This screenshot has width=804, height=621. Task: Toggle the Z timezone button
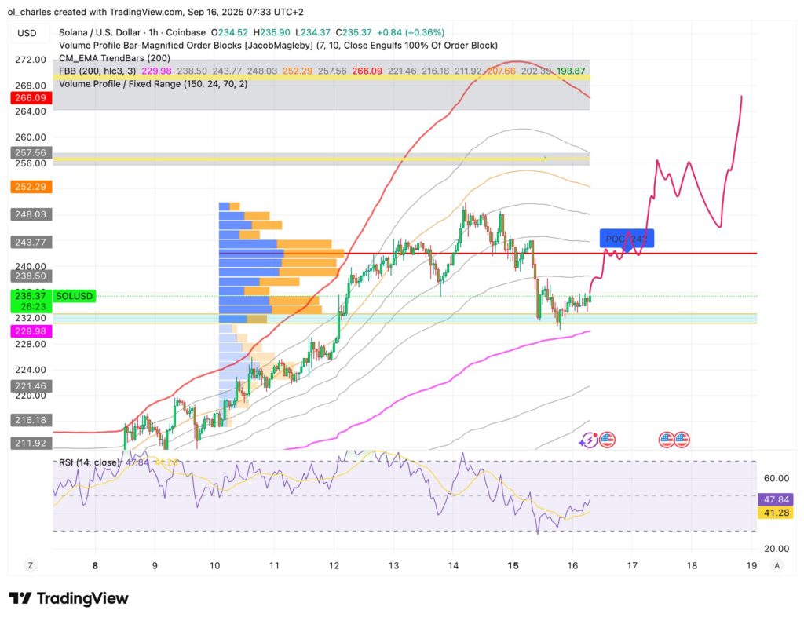30,565
